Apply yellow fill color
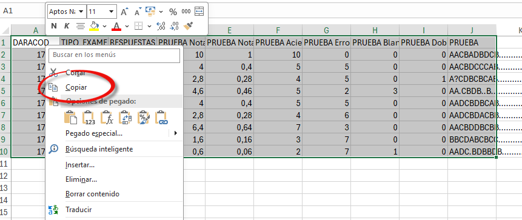This screenshot has width=522, height=220. pyautogui.click(x=95, y=25)
